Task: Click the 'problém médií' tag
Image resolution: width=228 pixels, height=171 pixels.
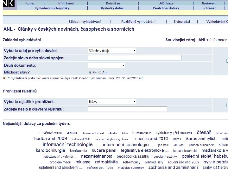Action: point(60,162)
